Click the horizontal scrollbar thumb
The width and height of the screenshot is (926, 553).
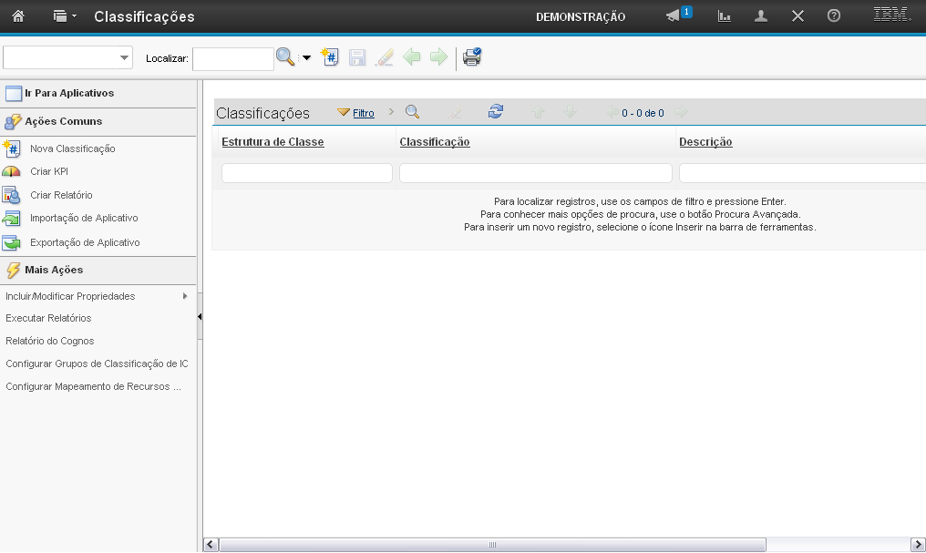pos(492,545)
